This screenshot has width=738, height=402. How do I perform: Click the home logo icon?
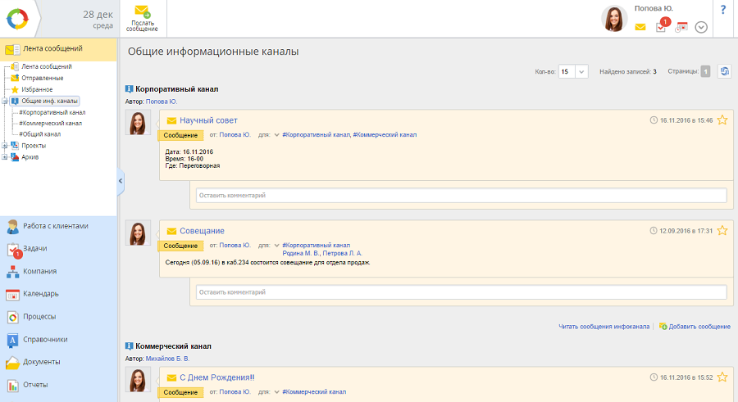18,17
